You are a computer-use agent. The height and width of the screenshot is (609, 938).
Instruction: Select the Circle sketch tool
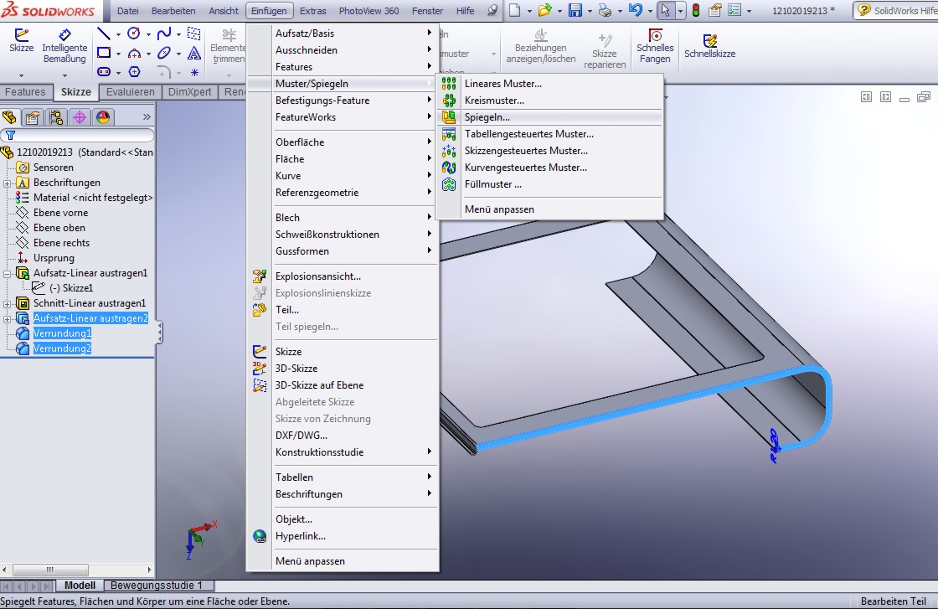pos(134,34)
